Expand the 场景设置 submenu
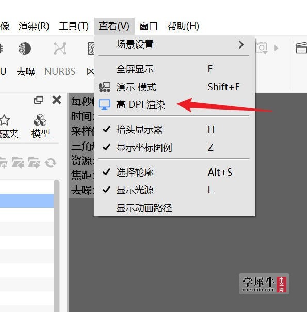The width and height of the screenshot is (307, 312). click(174, 44)
